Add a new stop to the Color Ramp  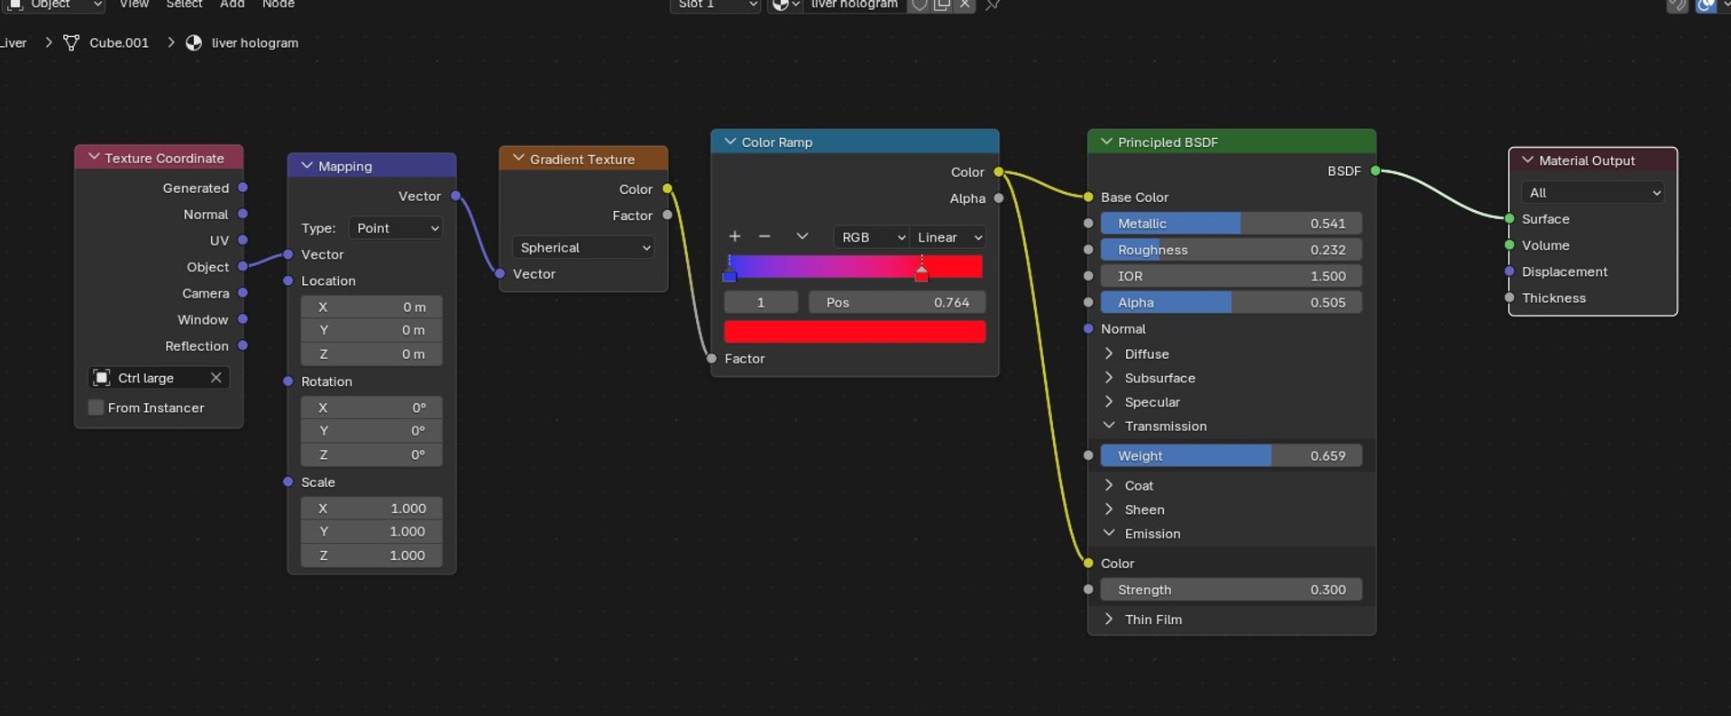[735, 236]
